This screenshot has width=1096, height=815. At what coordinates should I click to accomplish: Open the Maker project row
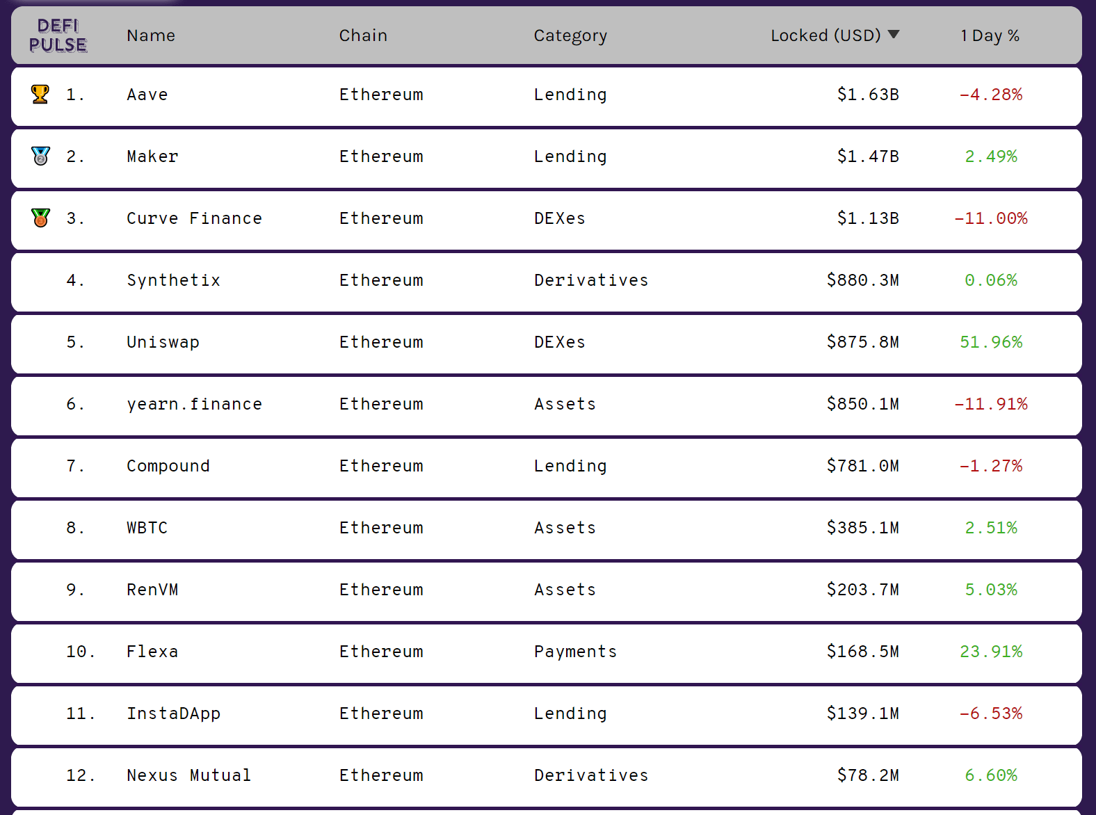(152, 156)
